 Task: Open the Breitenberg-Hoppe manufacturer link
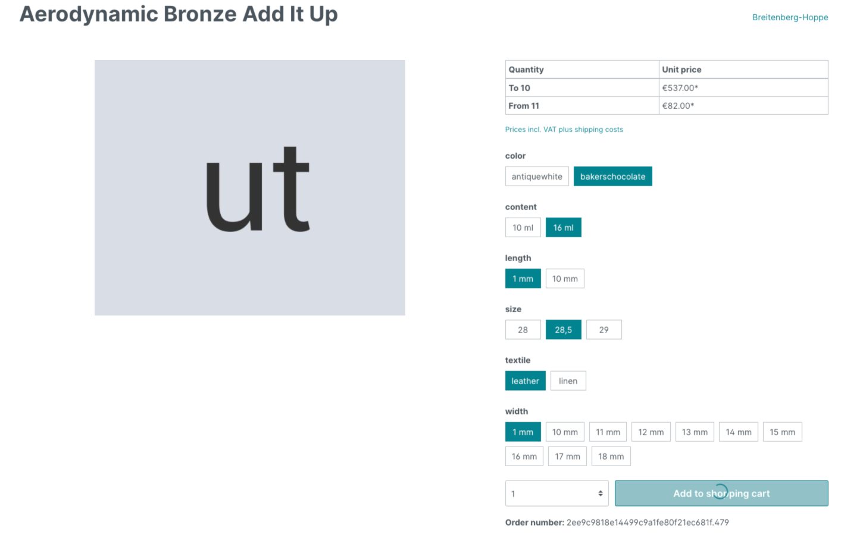click(790, 17)
